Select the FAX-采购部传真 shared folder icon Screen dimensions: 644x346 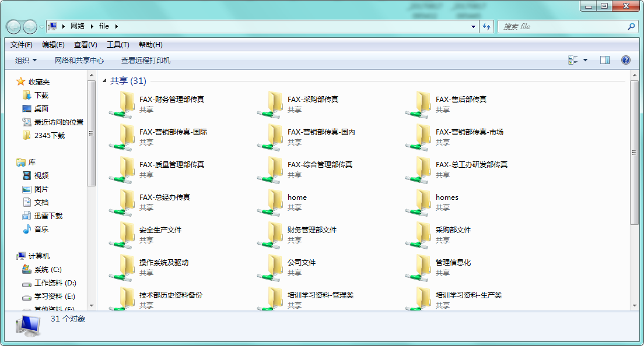(x=270, y=105)
